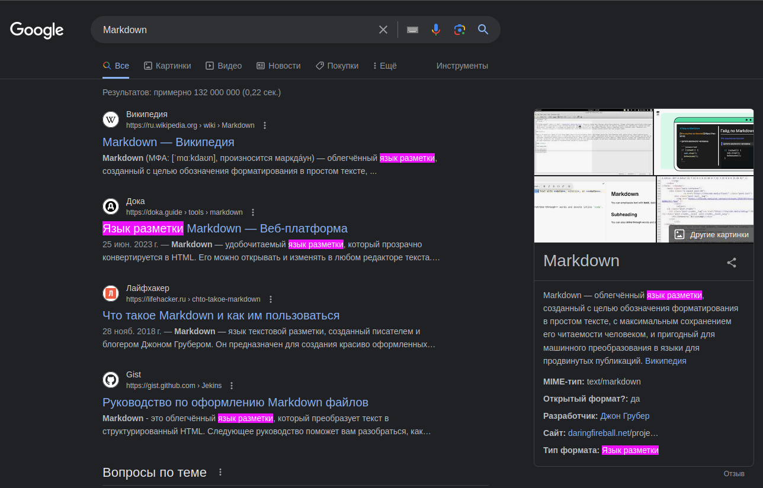The height and width of the screenshot is (488, 763).
Task: Click into the Markdown search field
Action: point(237,30)
